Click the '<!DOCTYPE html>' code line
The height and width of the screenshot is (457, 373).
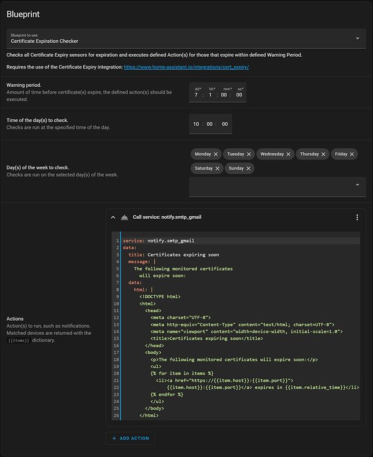(160, 297)
